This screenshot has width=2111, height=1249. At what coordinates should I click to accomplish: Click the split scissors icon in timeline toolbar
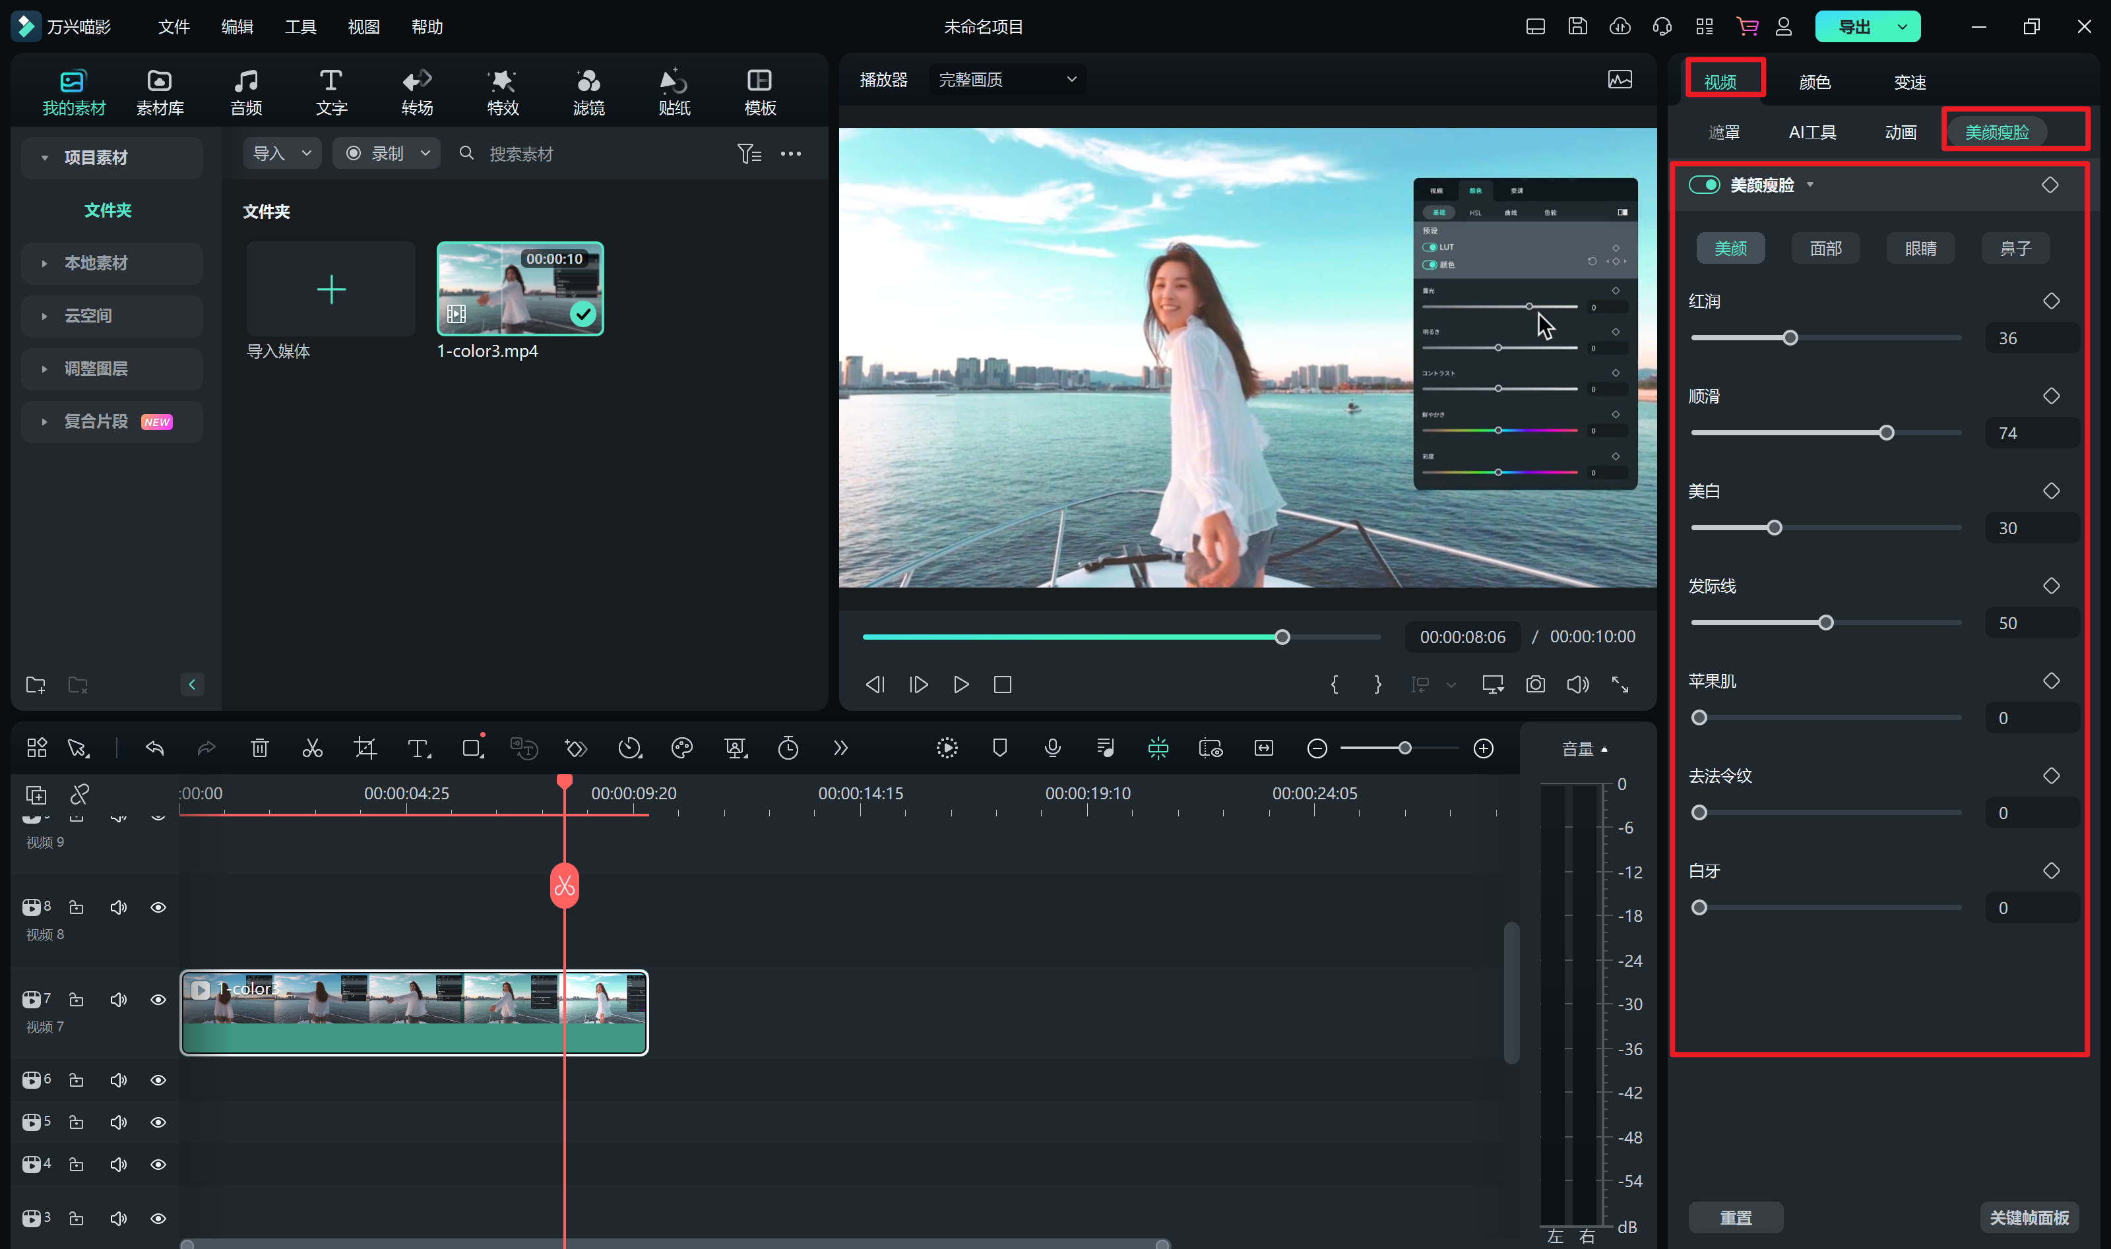pyautogui.click(x=312, y=748)
